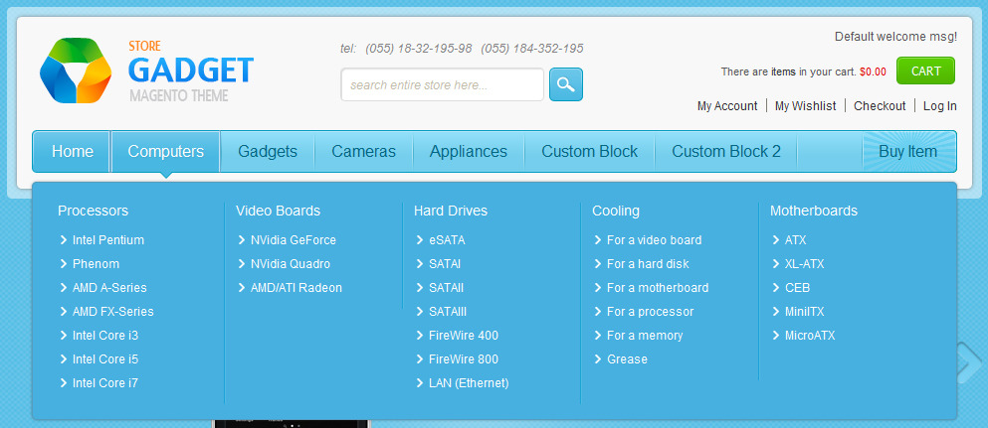Open the Custom Block menu item
This screenshot has height=428, width=988.
[x=590, y=152]
